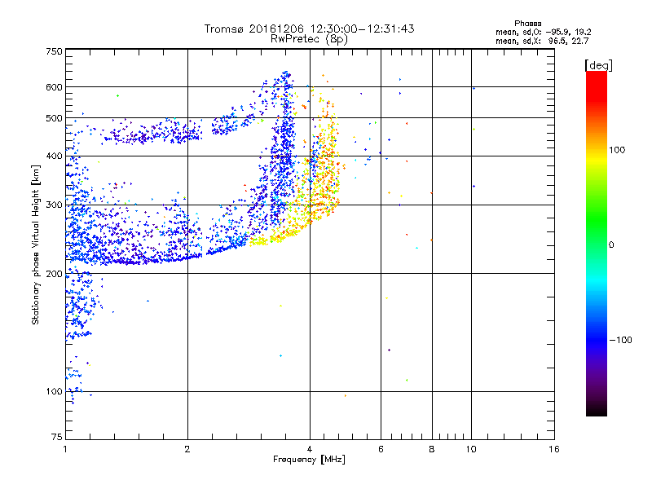Click the green point near 105 km above 6 MHz
The width and height of the screenshot is (652, 489).
click(x=407, y=380)
